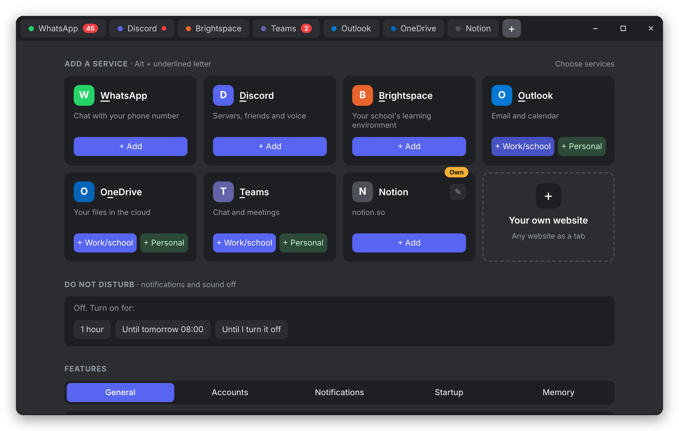Click the Your own website card title
The width and height of the screenshot is (679, 431).
click(x=548, y=220)
